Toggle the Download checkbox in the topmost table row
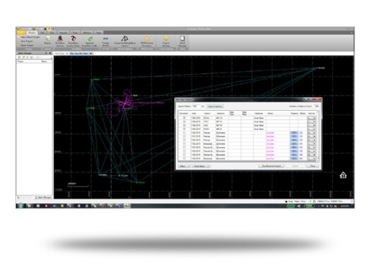Screen dimensions: 369x277 [x=184, y=118]
